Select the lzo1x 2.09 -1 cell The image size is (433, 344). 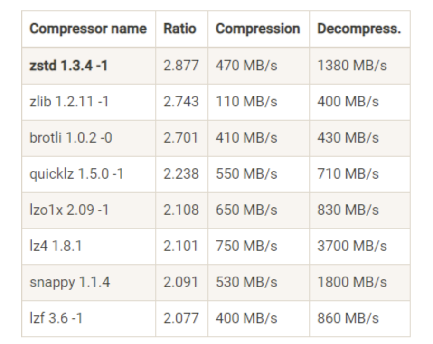[x=88, y=210]
